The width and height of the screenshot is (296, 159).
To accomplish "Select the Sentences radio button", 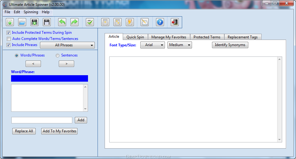I will point(58,55).
